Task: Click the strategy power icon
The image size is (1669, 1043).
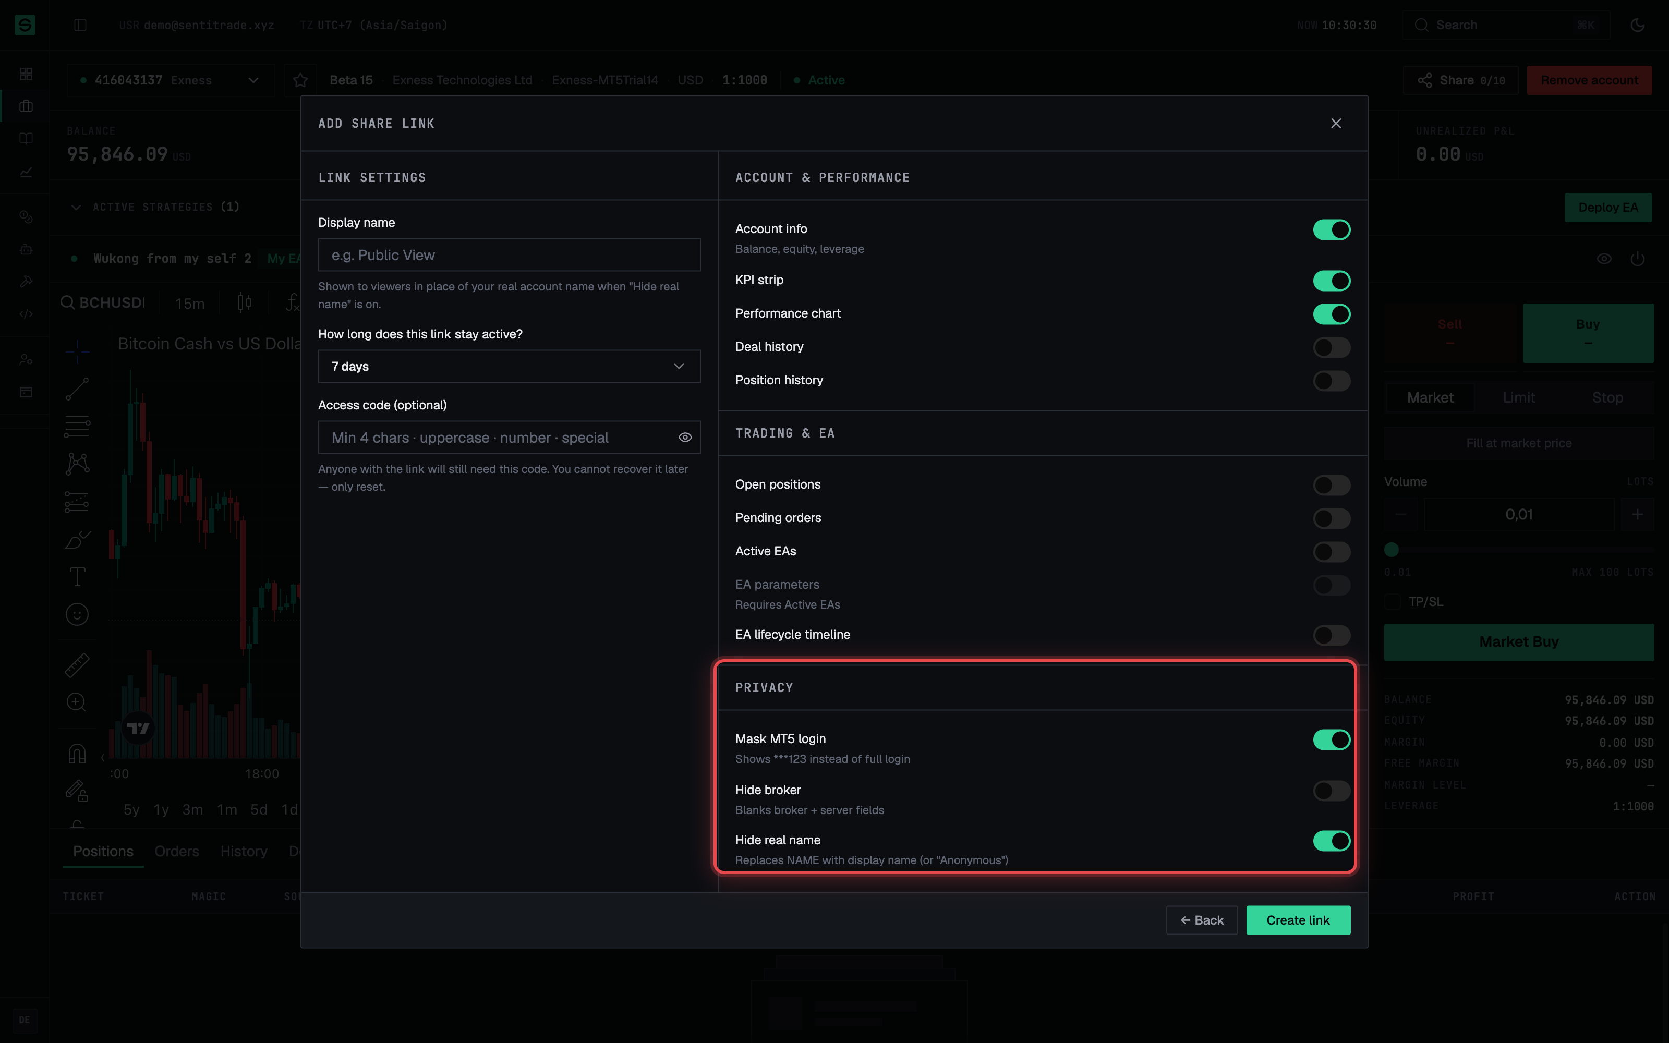Action: pyautogui.click(x=1637, y=259)
